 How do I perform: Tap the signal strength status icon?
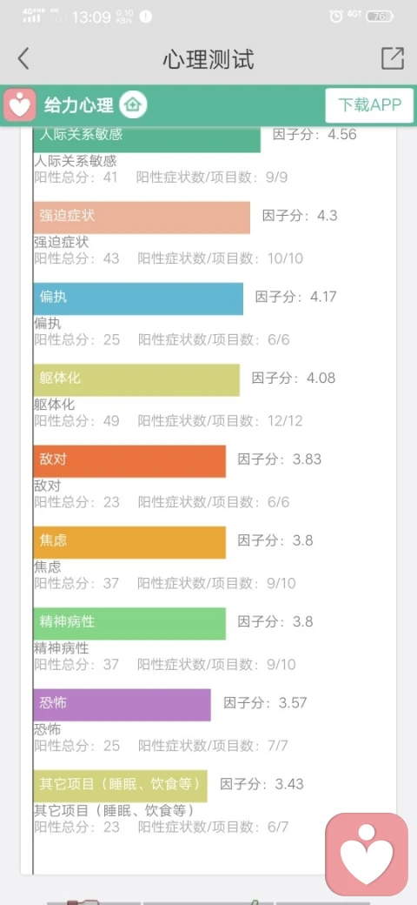pyautogui.click(x=32, y=17)
